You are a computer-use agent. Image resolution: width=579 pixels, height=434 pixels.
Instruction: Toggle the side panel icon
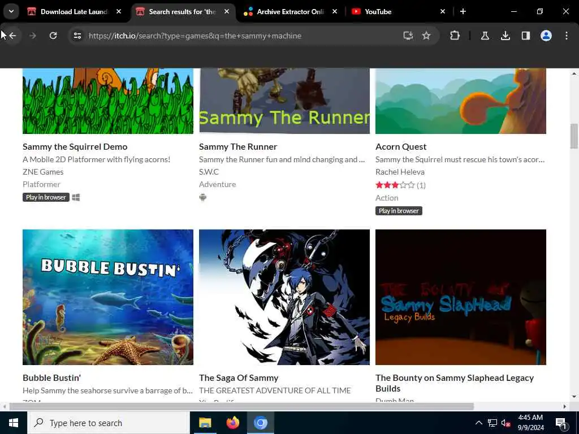click(x=526, y=36)
